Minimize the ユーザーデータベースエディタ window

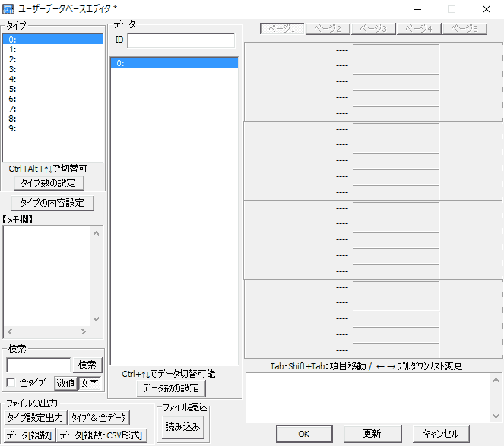coord(417,9)
